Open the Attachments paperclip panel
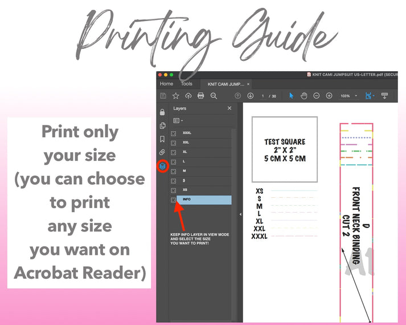Screen dimensions: 406x325 coord(162,152)
